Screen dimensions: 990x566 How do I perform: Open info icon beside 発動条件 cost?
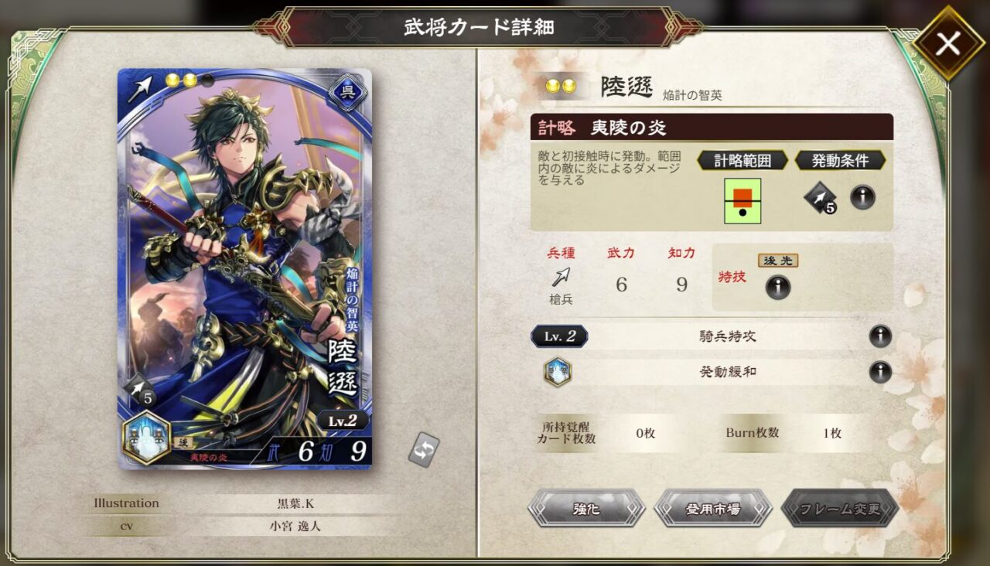(x=862, y=197)
